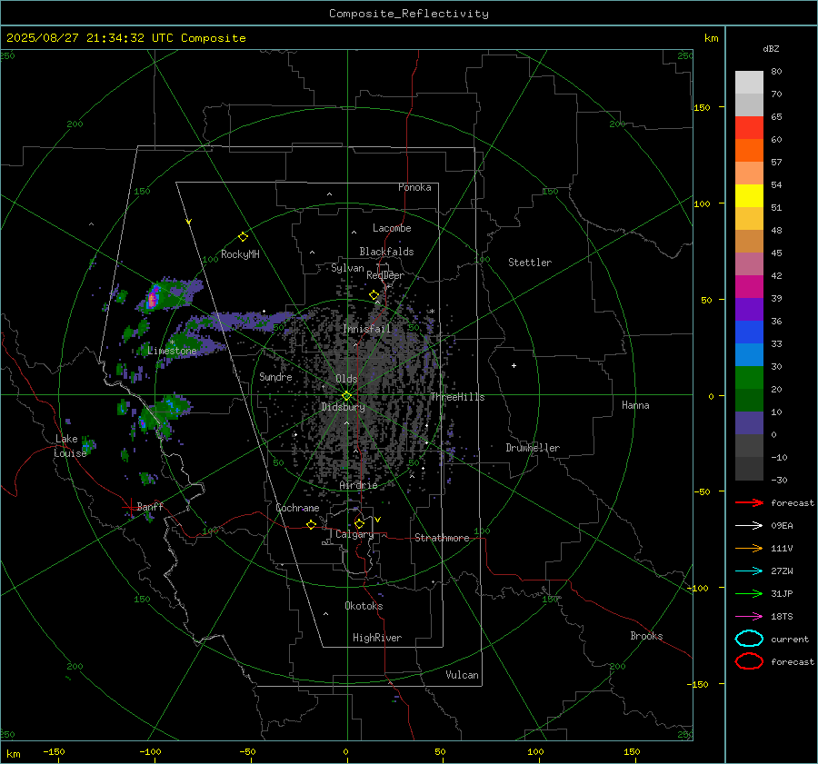Image resolution: width=818 pixels, height=764 pixels.
Task: Click the yellow diamond marker at RockyMH
Action: (x=243, y=237)
